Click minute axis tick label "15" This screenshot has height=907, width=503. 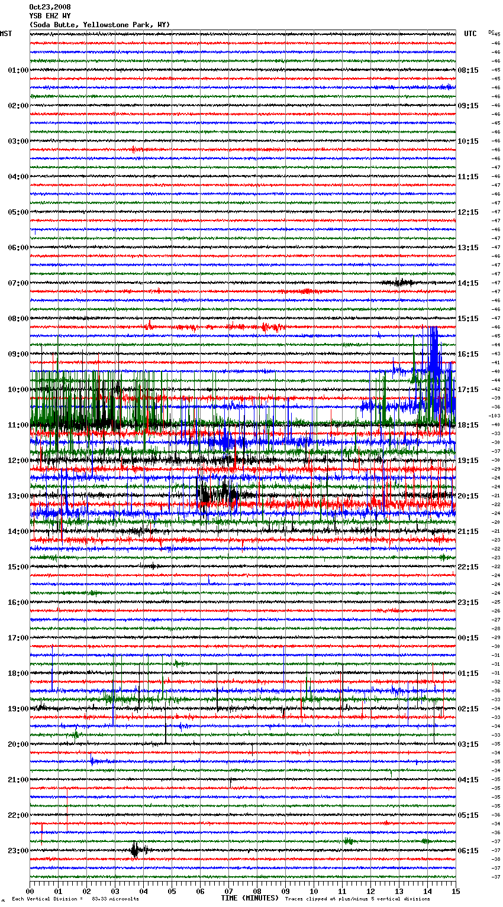pos(455,891)
